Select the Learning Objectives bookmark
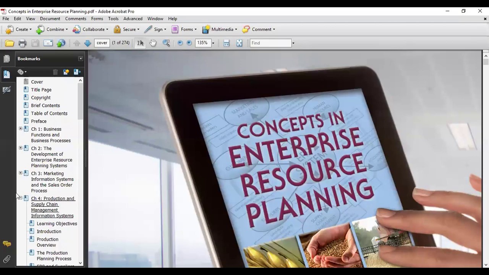Viewport: 489px width, 275px height. (57, 224)
